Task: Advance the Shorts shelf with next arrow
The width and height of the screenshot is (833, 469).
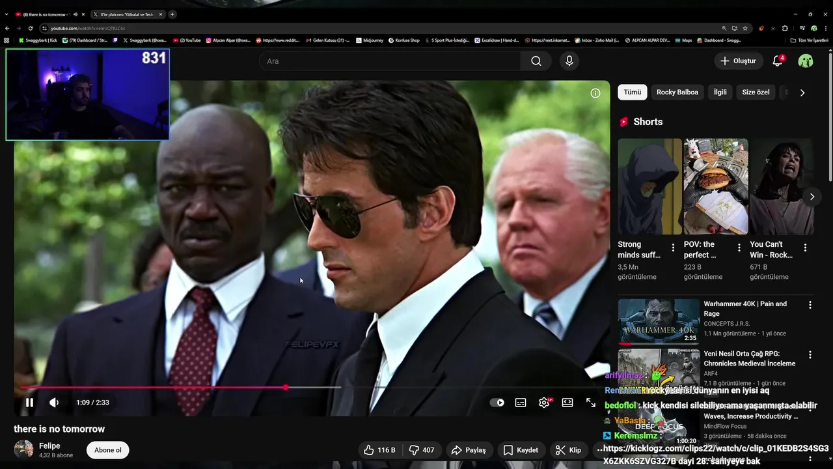Action: point(812,197)
